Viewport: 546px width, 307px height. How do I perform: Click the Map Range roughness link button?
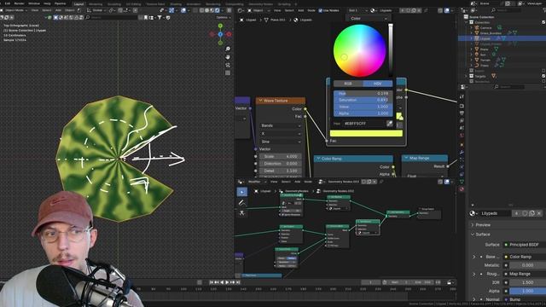tap(525, 274)
